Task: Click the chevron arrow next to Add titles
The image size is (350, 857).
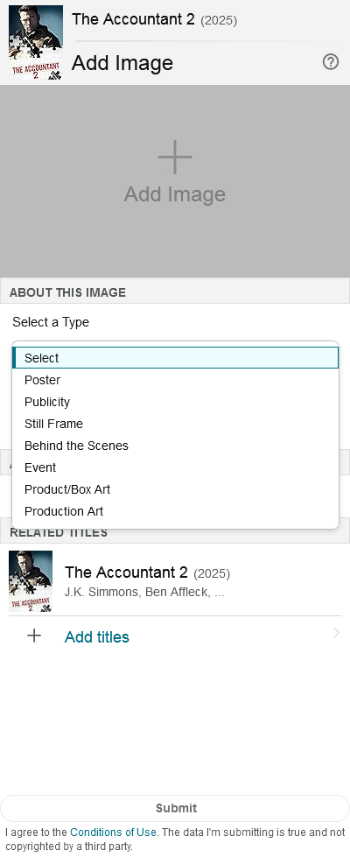Action: 336,633
